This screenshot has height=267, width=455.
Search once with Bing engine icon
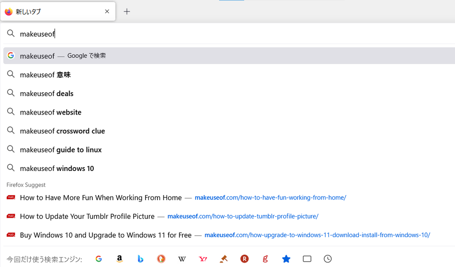point(140,259)
